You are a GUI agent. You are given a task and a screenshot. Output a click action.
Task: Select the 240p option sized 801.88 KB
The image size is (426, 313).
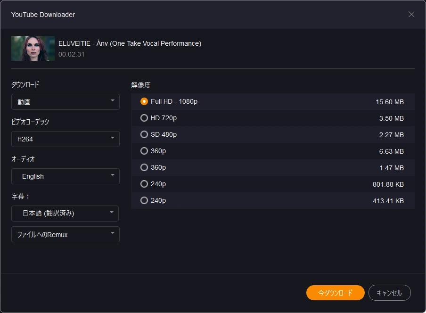pos(144,184)
